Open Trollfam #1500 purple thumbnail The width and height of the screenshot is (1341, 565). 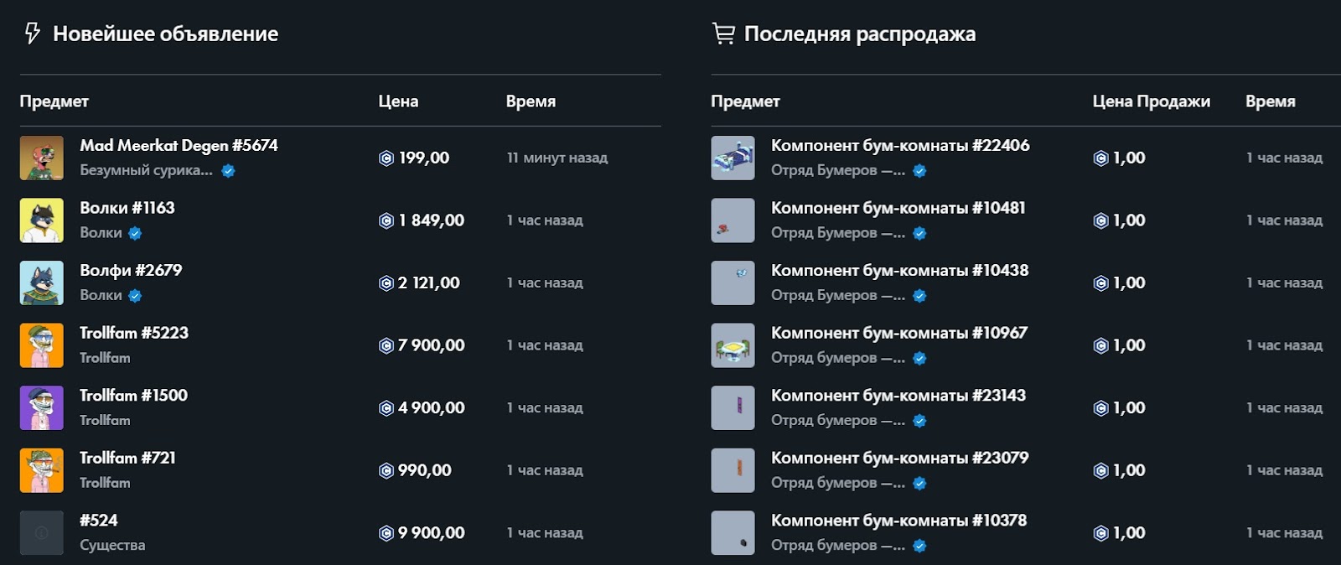(42, 407)
